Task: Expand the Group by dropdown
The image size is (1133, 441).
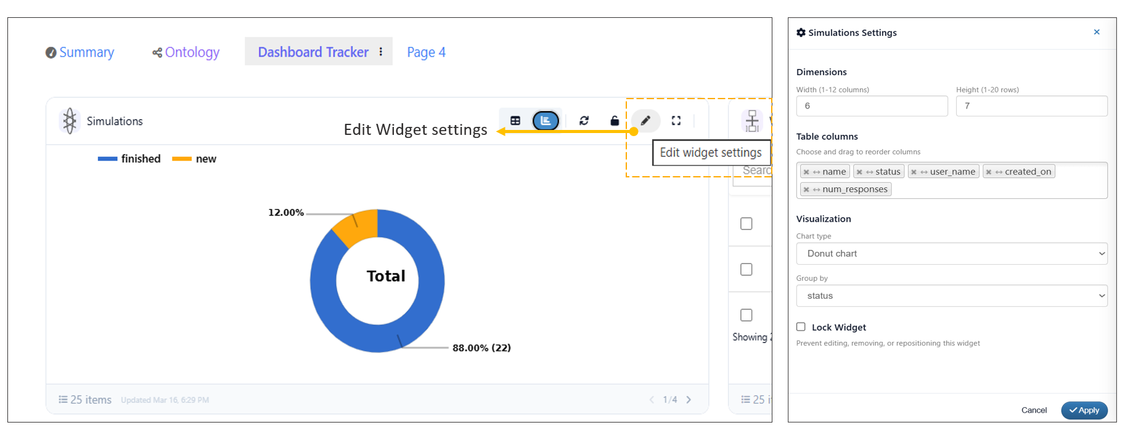Action: [x=951, y=296]
